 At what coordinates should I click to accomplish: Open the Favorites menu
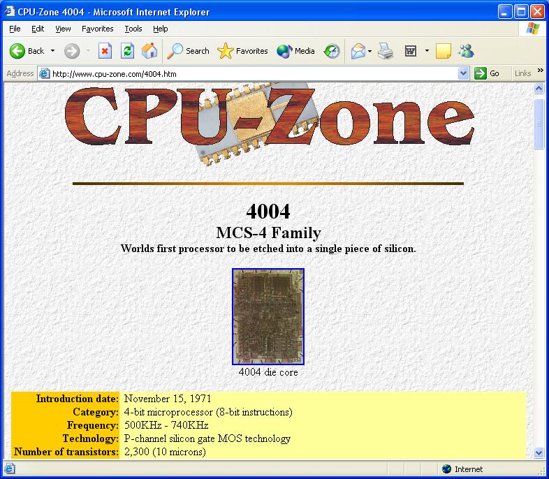coord(97,29)
